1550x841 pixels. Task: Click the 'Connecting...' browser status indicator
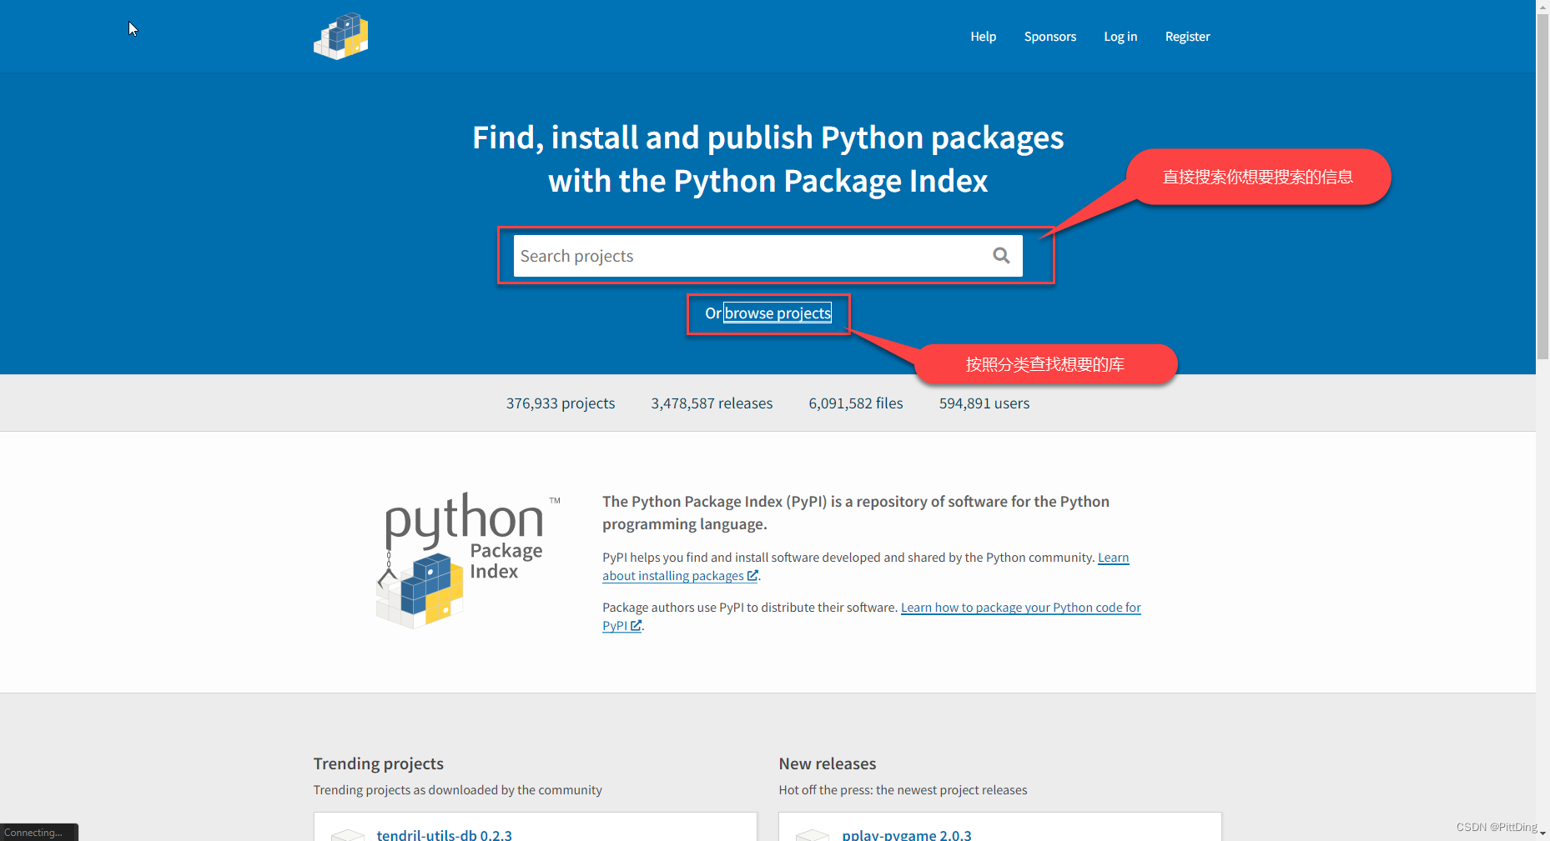click(39, 832)
